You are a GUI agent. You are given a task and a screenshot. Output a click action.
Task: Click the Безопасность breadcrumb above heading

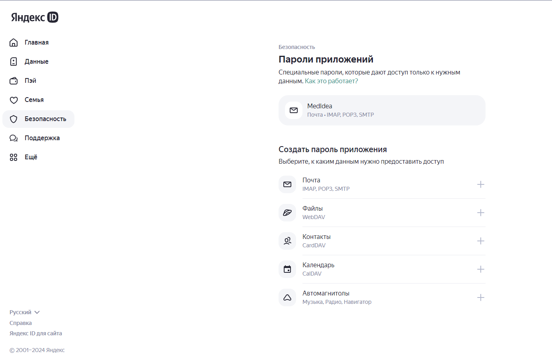296,47
